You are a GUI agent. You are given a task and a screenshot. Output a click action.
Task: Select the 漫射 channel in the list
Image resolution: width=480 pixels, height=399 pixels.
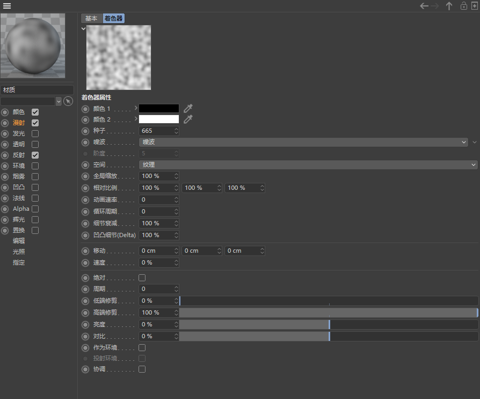click(x=19, y=123)
